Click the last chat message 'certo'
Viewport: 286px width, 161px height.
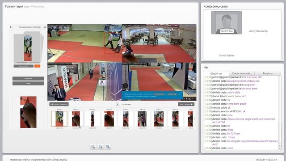click(x=230, y=148)
